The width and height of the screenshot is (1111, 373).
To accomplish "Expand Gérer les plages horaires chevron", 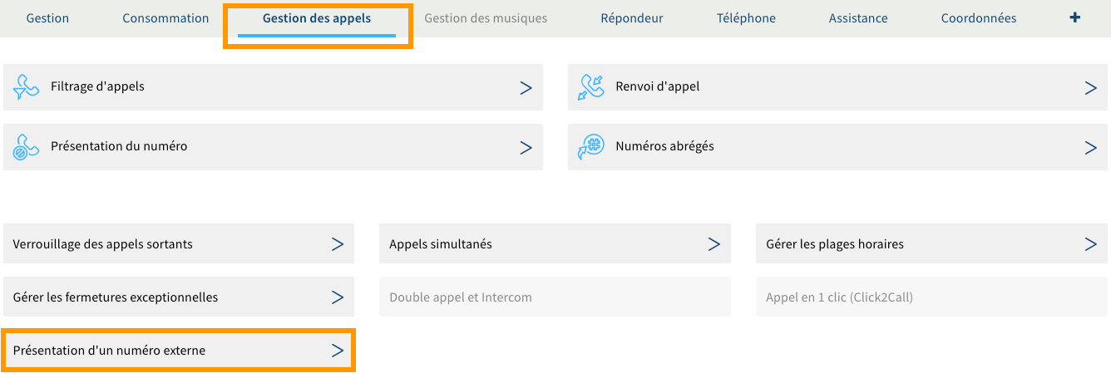I will tap(1090, 244).
